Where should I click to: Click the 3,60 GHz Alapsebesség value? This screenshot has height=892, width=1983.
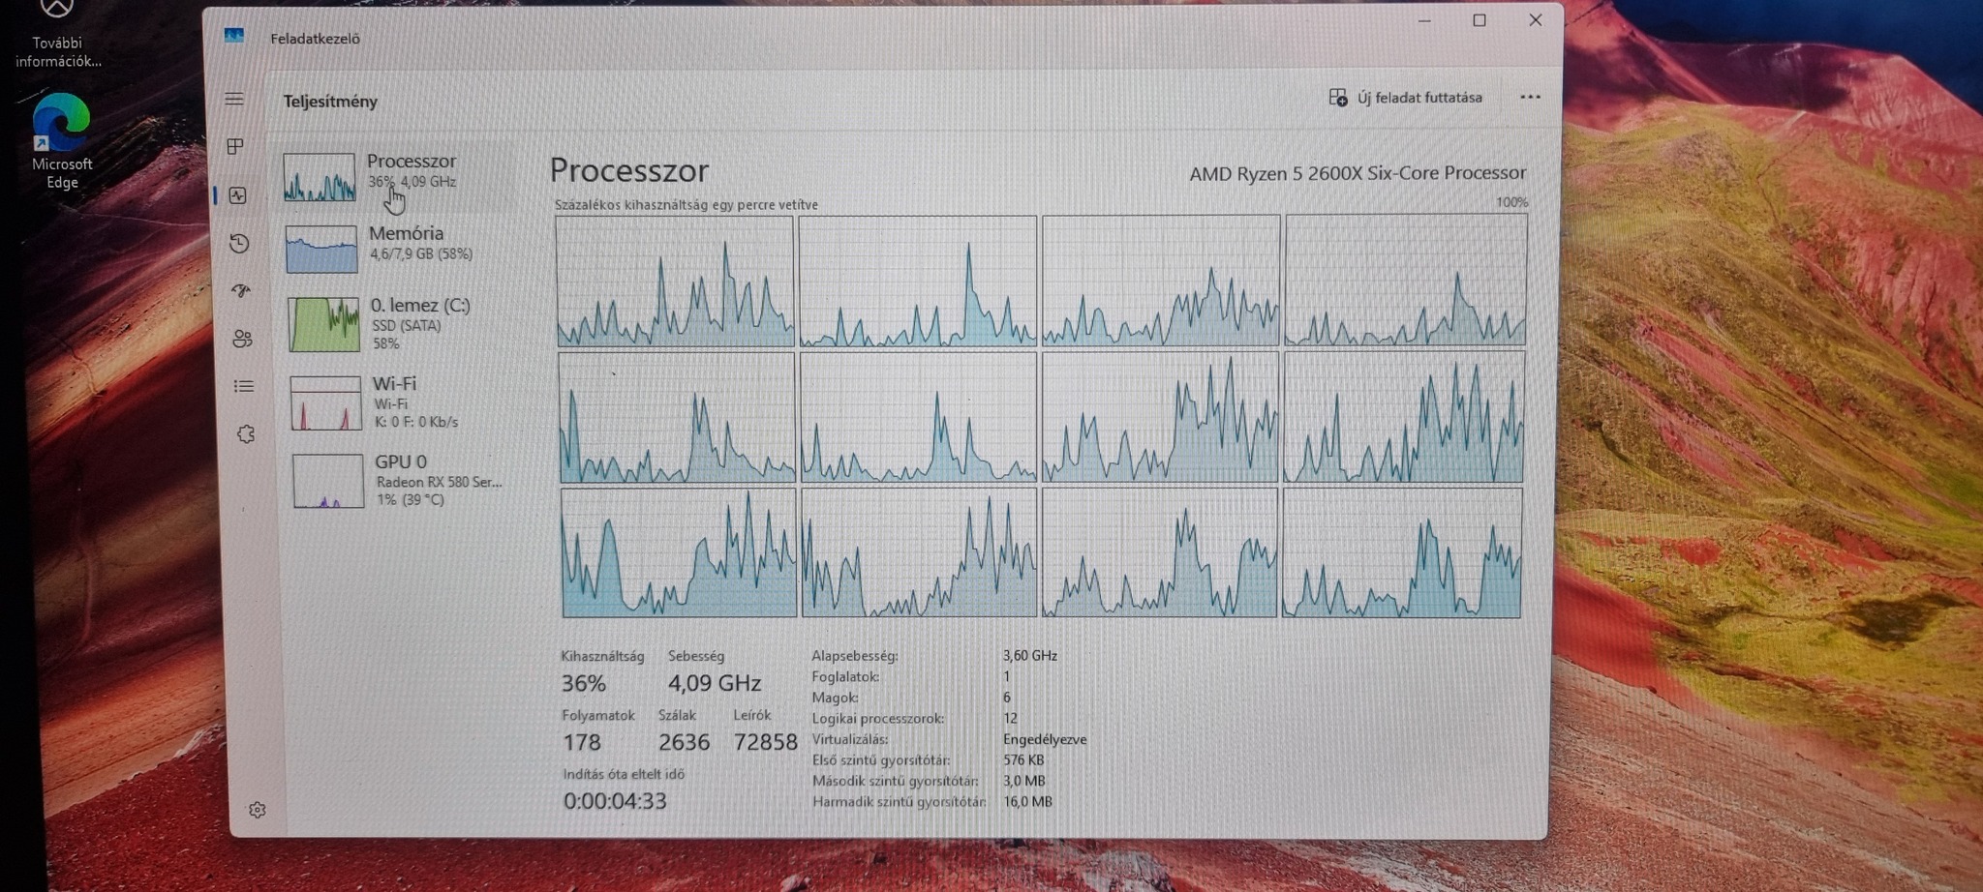coord(1030,656)
